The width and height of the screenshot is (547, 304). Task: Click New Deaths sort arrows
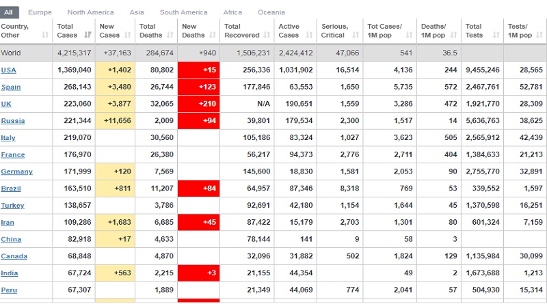pos(213,35)
